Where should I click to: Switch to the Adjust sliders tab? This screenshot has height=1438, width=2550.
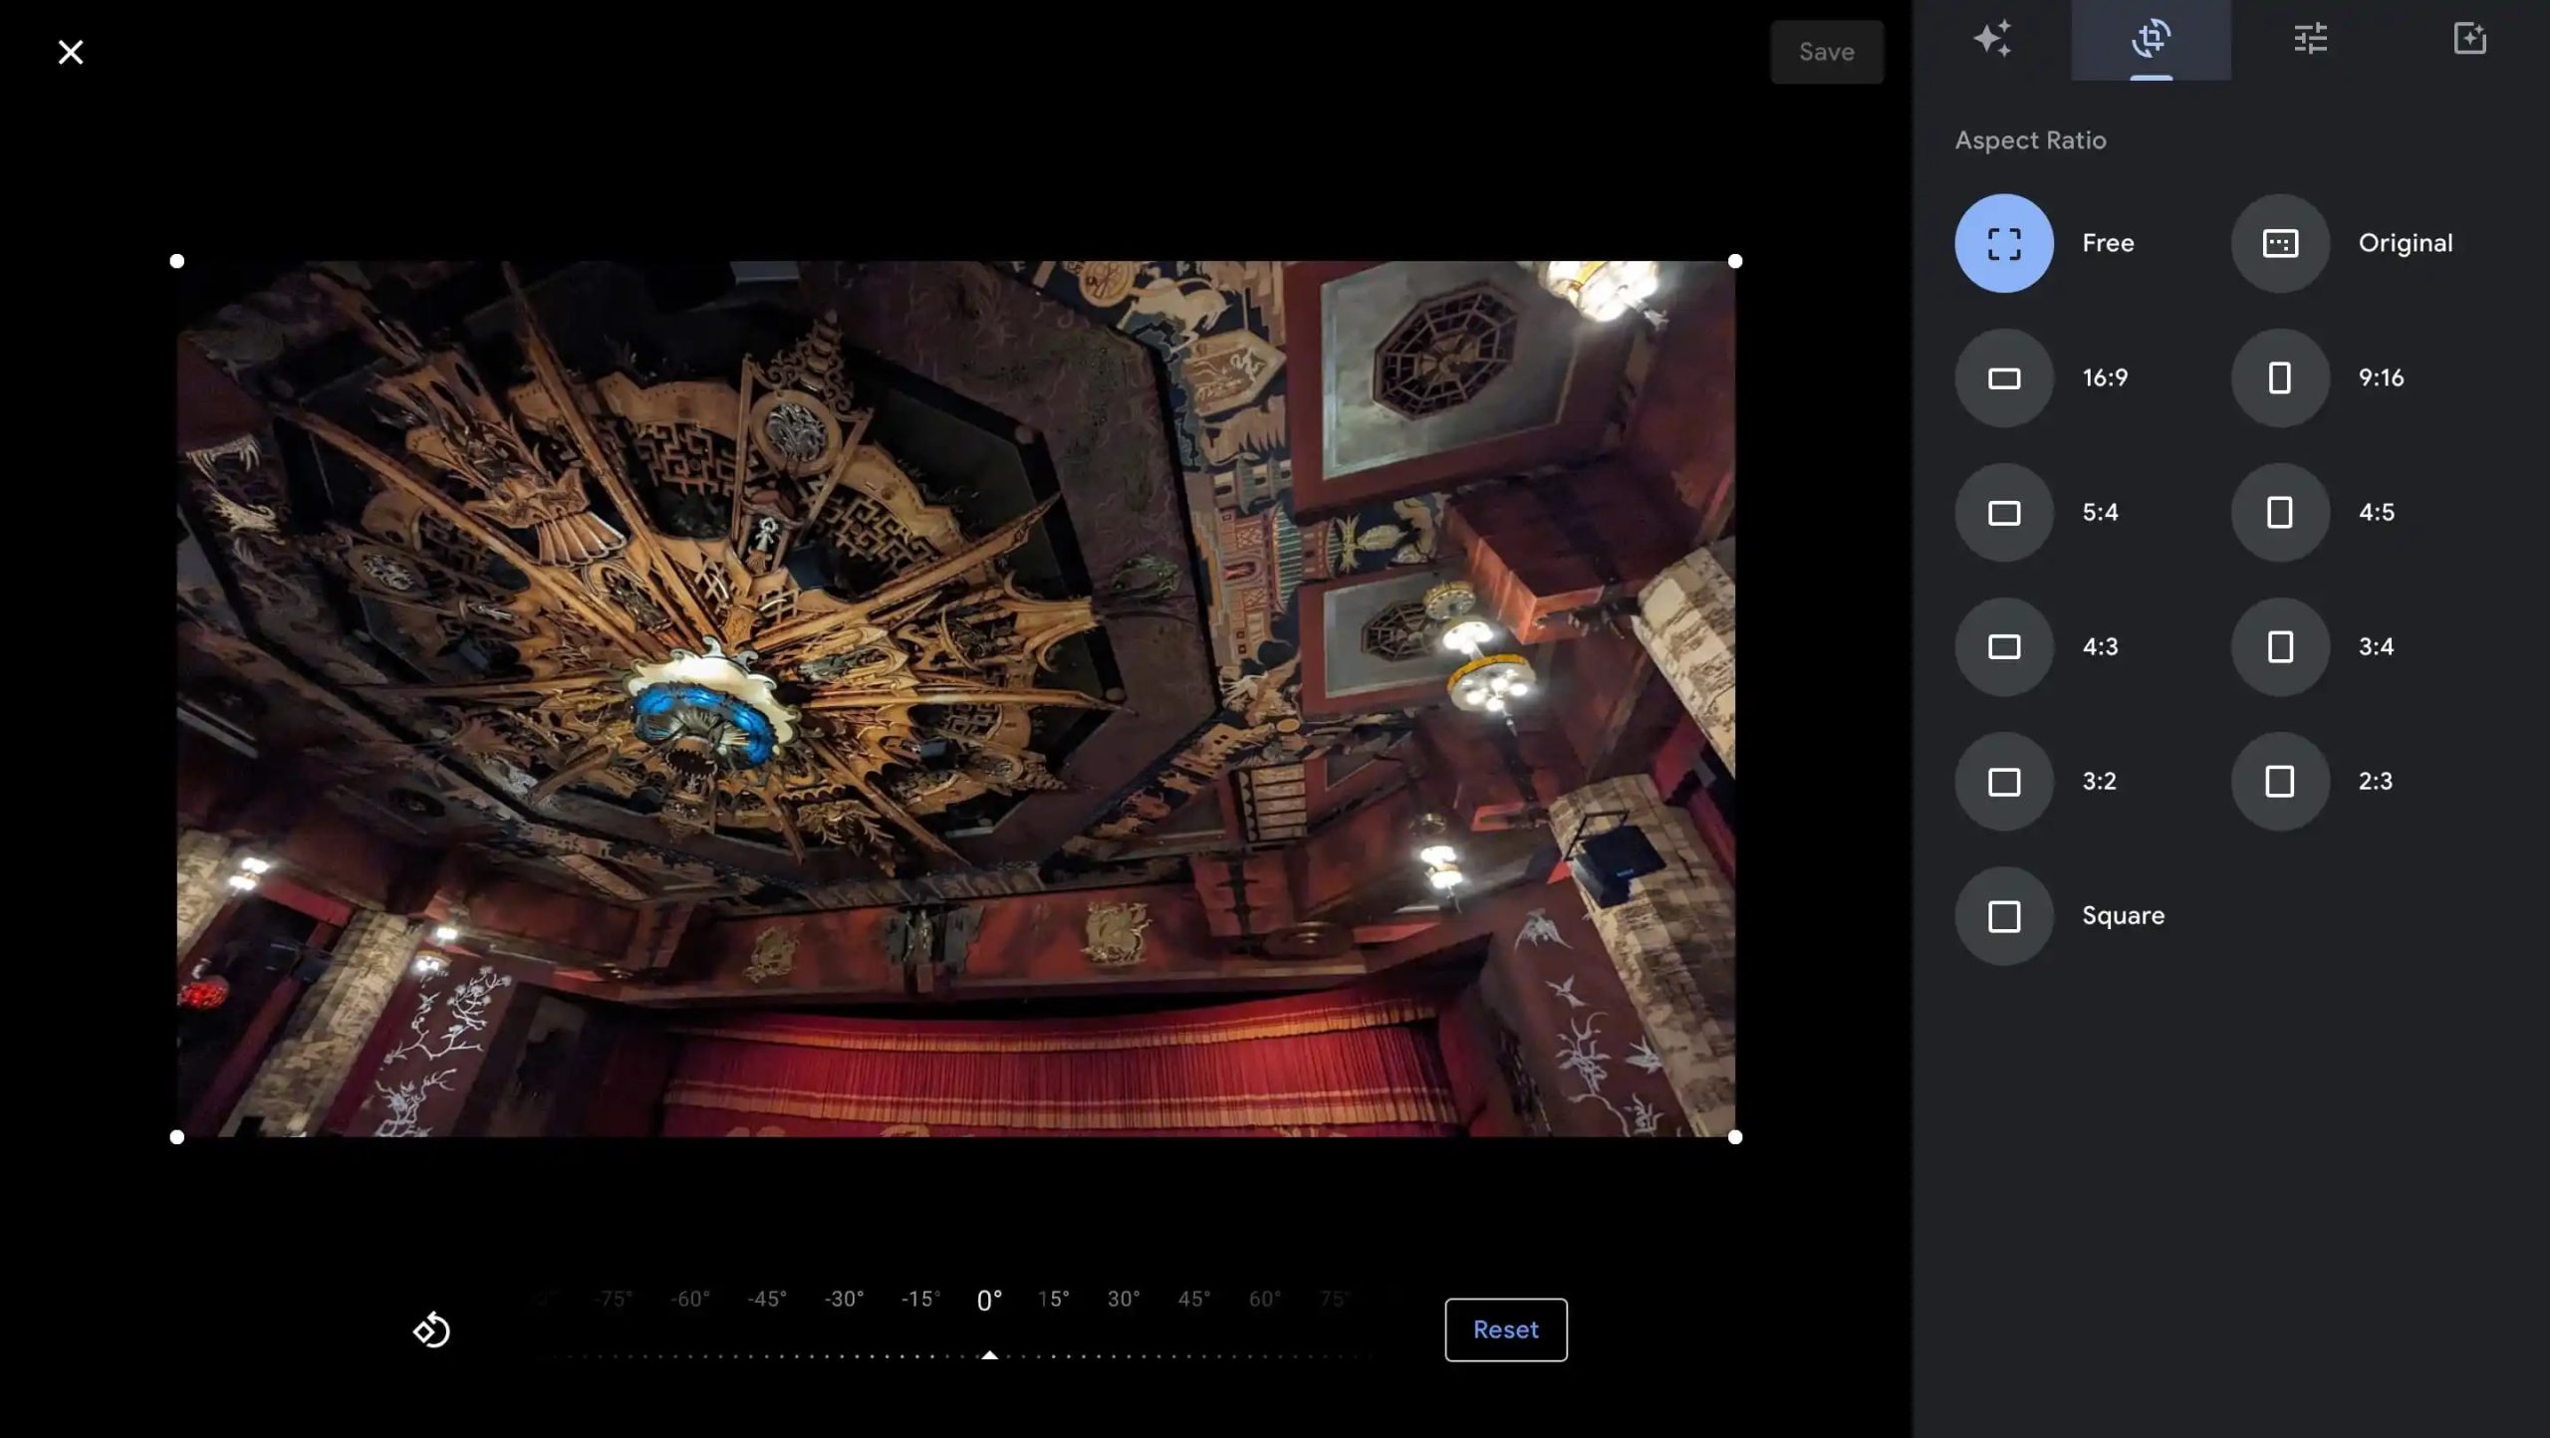click(2310, 40)
